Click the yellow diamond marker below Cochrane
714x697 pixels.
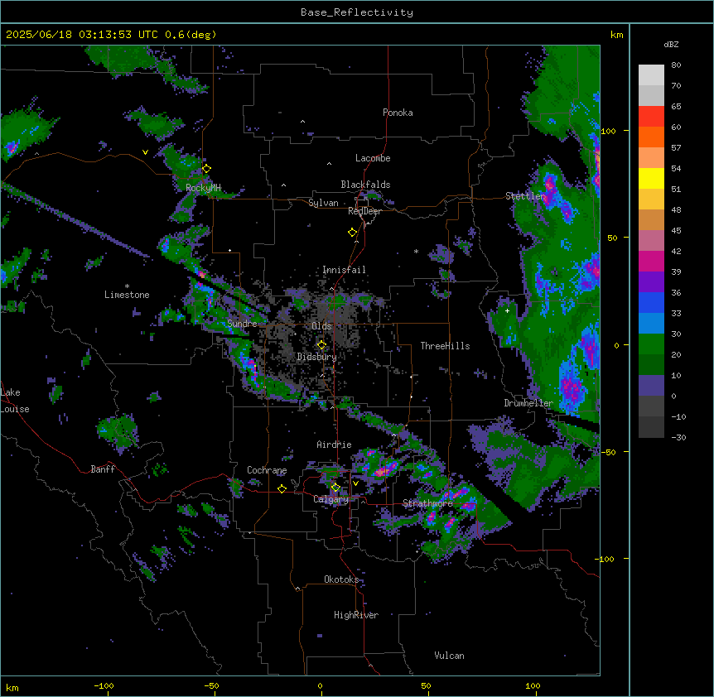(282, 488)
